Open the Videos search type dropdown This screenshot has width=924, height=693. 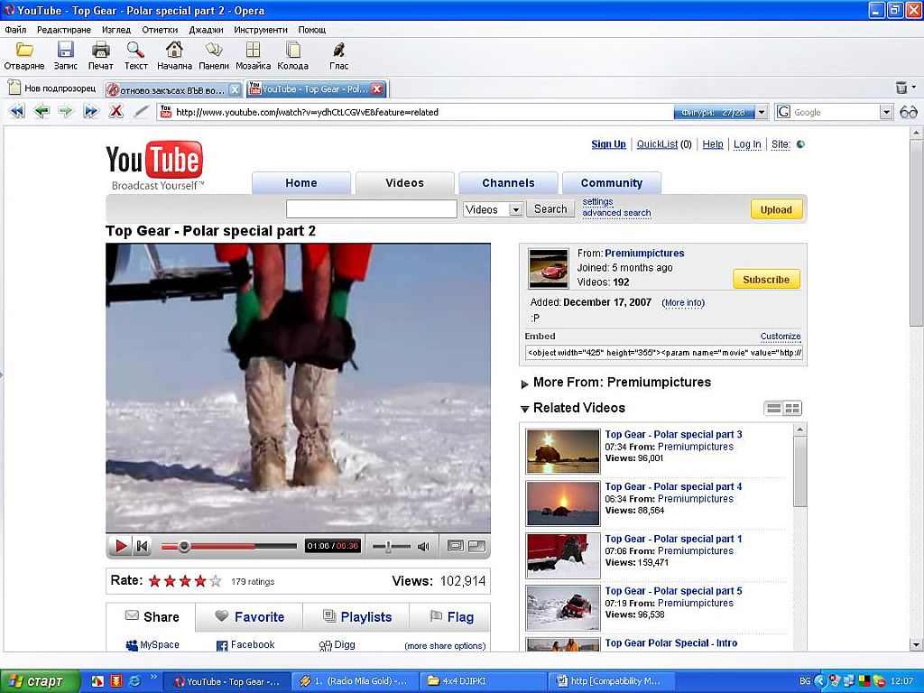click(515, 209)
